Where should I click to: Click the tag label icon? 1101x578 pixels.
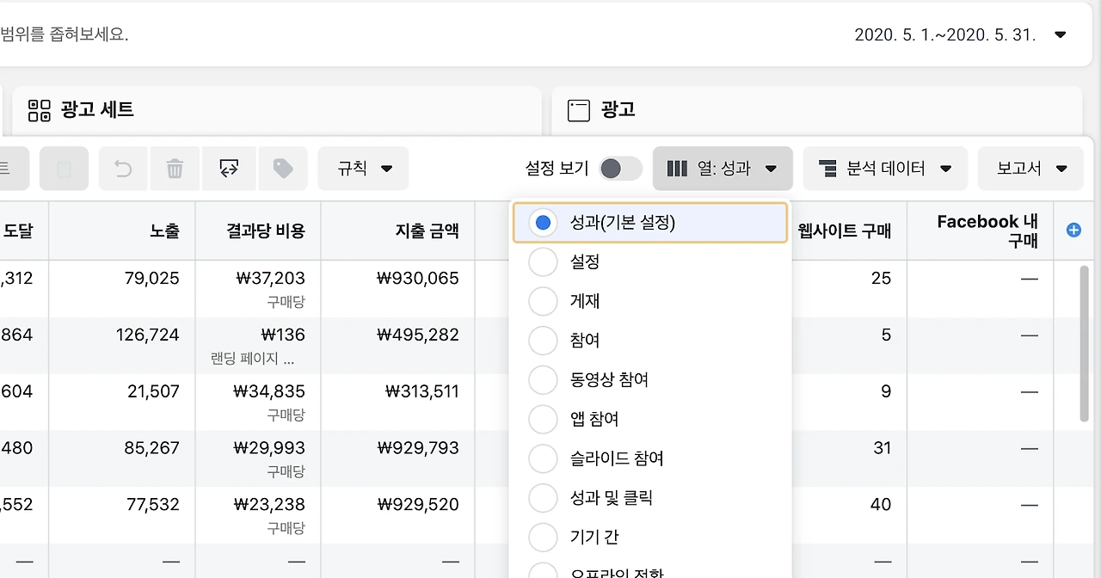coord(283,169)
